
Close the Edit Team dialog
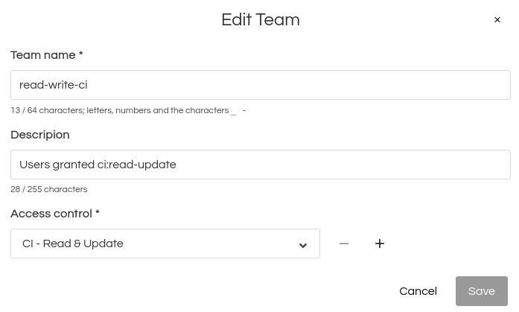coord(497,20)
